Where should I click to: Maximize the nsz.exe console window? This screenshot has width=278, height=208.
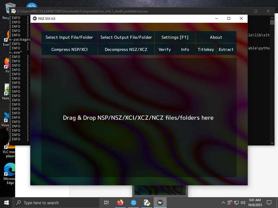tap(256, 11)
